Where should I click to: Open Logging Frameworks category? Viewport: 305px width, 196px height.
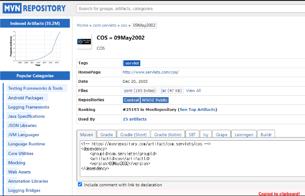29,107
